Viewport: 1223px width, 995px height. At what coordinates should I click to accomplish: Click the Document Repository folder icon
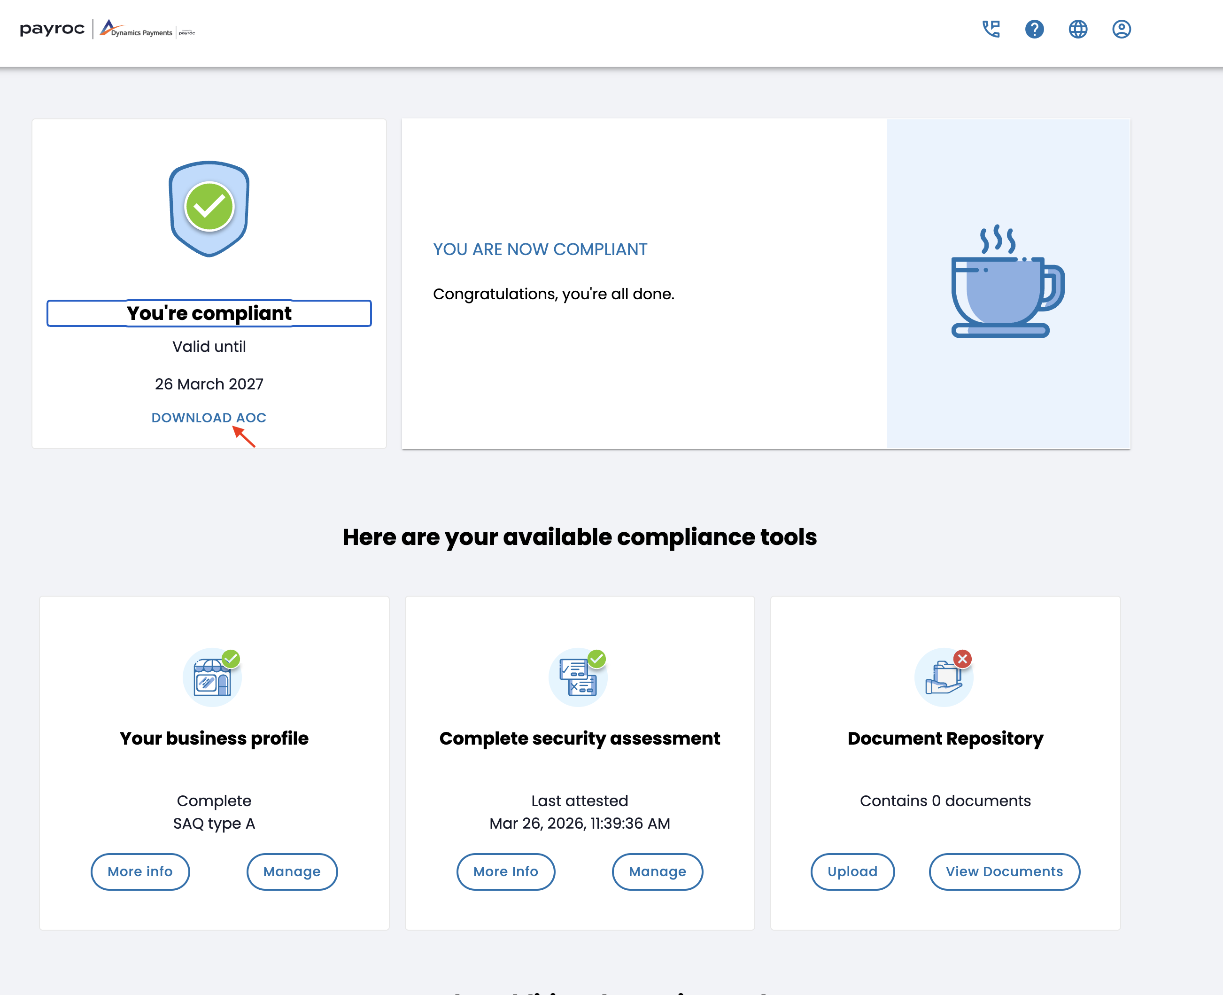coord(944,677)
